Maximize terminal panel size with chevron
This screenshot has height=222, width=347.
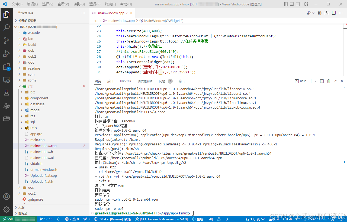coord(336,81)
